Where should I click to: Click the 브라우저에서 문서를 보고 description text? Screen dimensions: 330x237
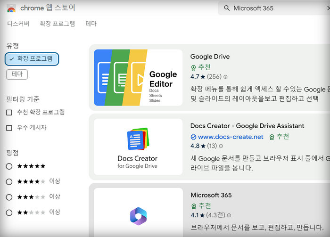[257, 228]
